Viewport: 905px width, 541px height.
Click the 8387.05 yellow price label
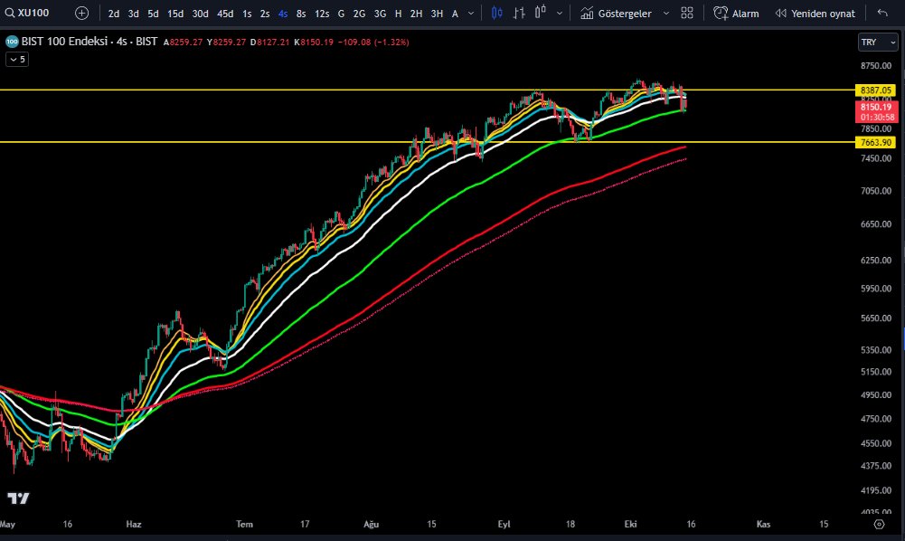(875, 90)
